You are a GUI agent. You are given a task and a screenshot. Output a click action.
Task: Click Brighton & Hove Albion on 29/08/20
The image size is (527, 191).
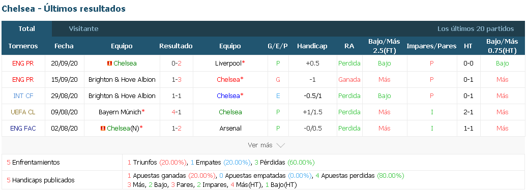[122, 95]
